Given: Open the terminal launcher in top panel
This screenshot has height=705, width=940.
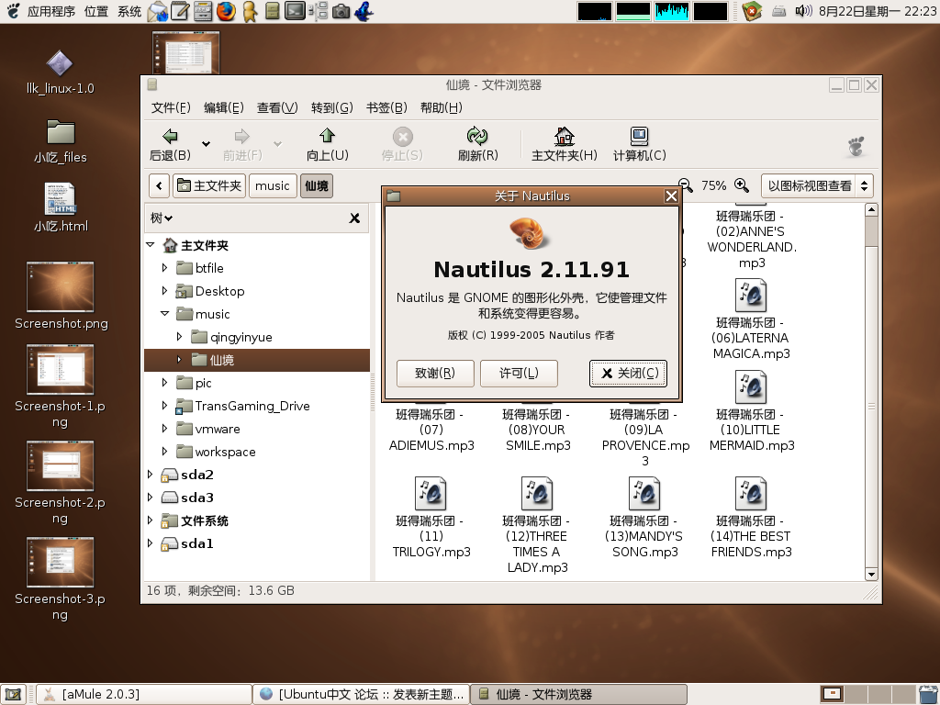Looking at the screenshot, I should 295,11.
